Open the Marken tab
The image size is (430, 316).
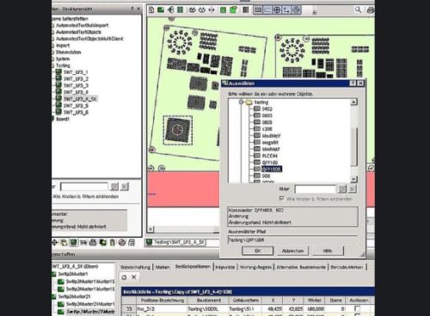coord(163,267)
